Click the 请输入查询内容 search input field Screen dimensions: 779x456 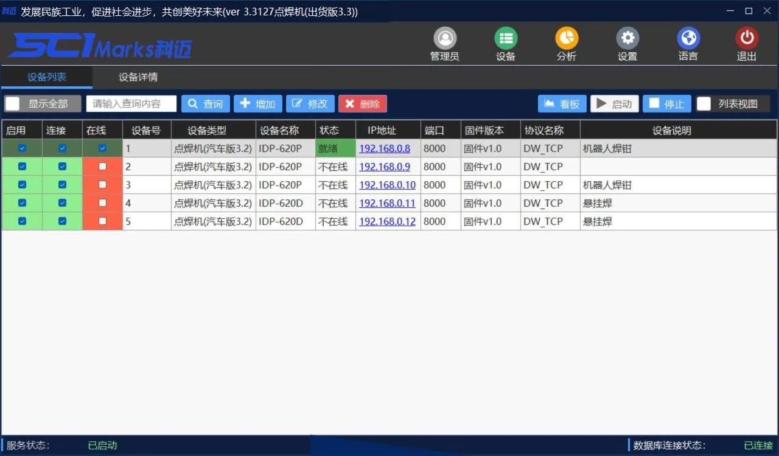(131, 104)
